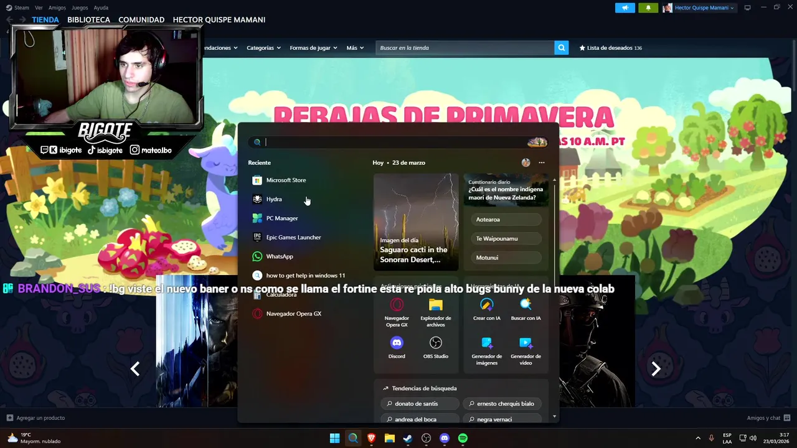
Task: Launch Hydra from the recent list
Action: [267, 199]
